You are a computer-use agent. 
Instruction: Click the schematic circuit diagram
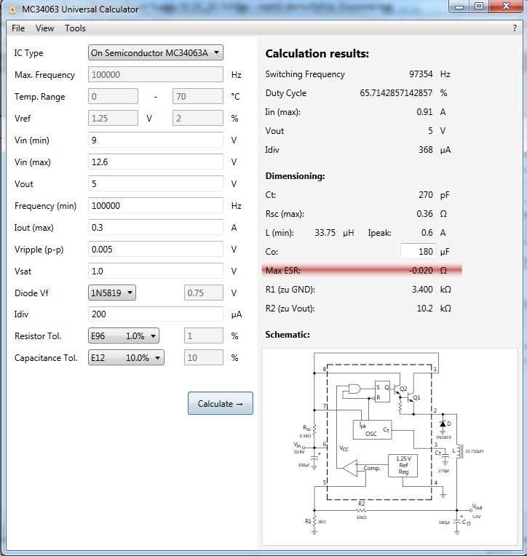click(x=389, y=446)
